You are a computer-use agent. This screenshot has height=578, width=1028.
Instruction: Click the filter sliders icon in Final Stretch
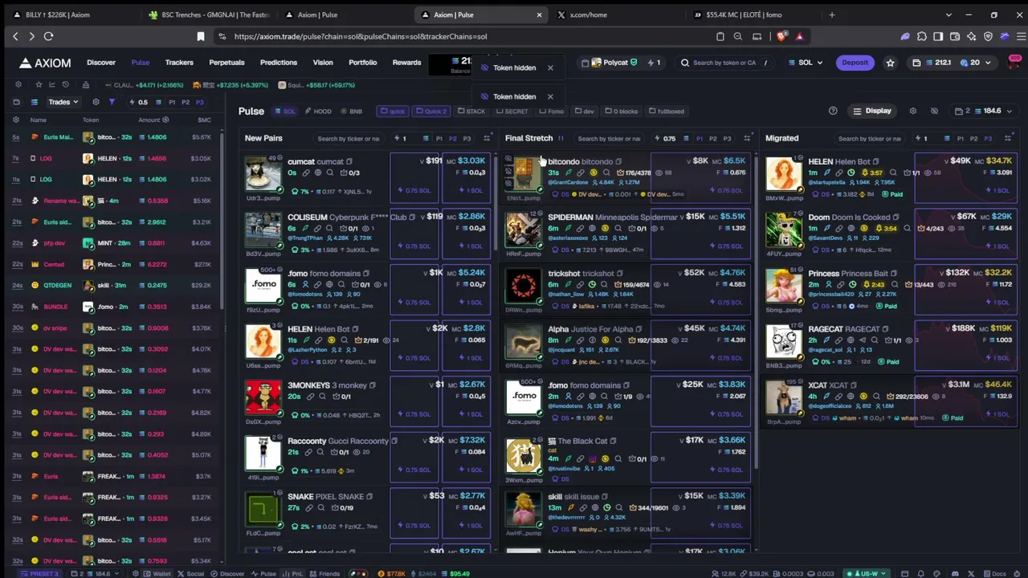747,138
